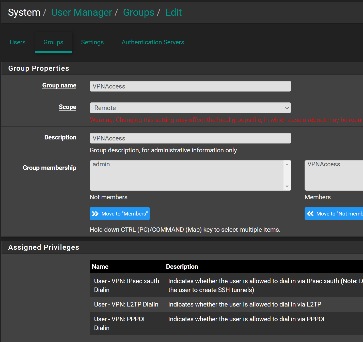Select the Groups tab
This screenshot has width=363, height=342.
pyautogui.click(x=53, y=42)
